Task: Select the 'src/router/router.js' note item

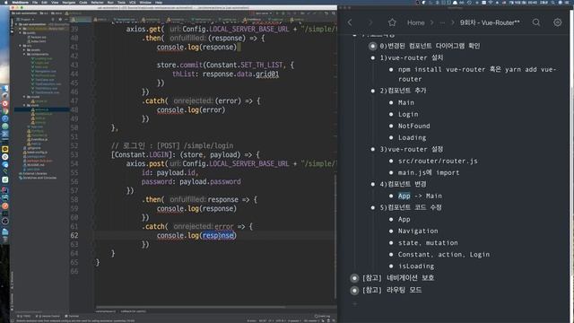Action: [x=438, y=161]
